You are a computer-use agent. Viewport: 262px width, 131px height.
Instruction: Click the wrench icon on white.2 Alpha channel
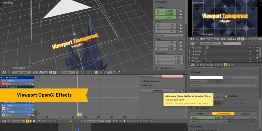click(26, 84)
